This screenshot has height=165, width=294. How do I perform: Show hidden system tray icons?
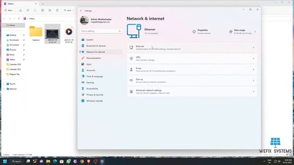point(264,161)
